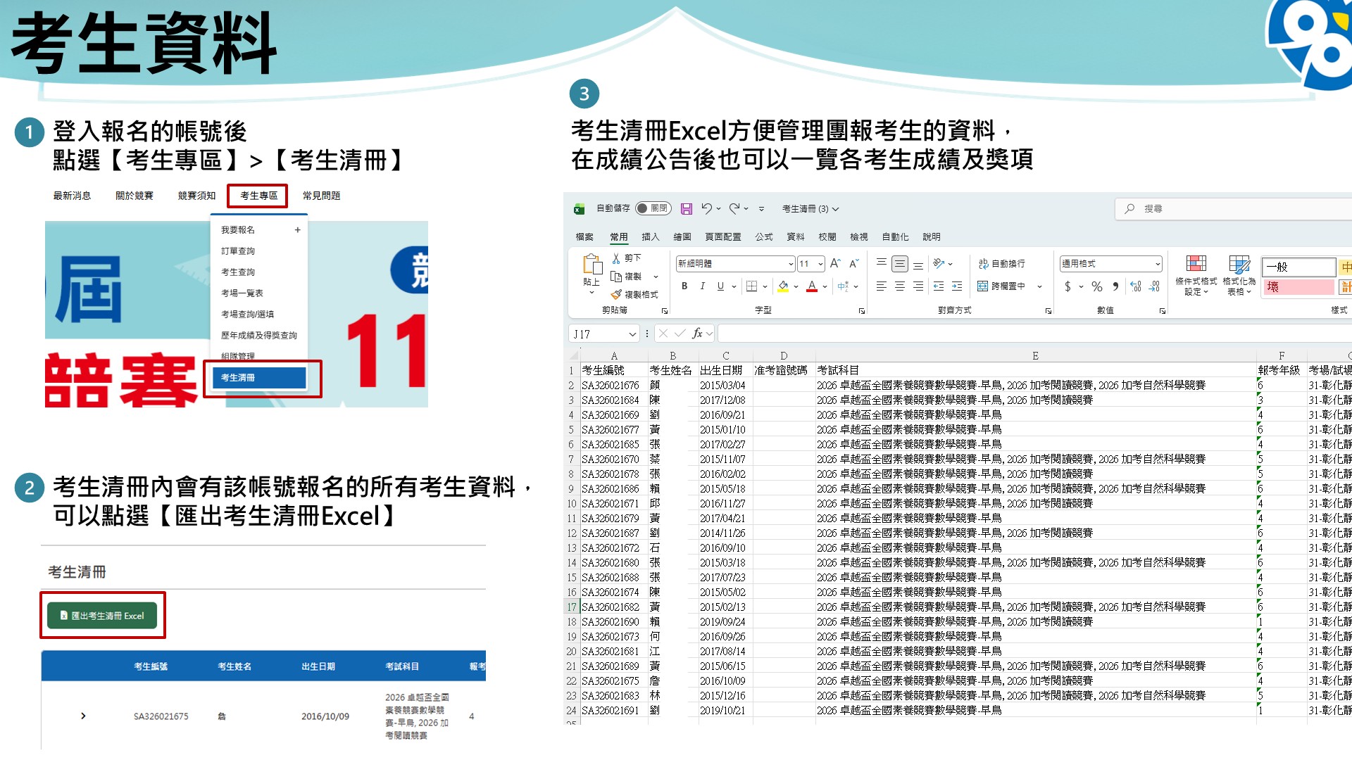
Task: Open Format as Table (格式化為表格) menu
Action: (1239, 275)
